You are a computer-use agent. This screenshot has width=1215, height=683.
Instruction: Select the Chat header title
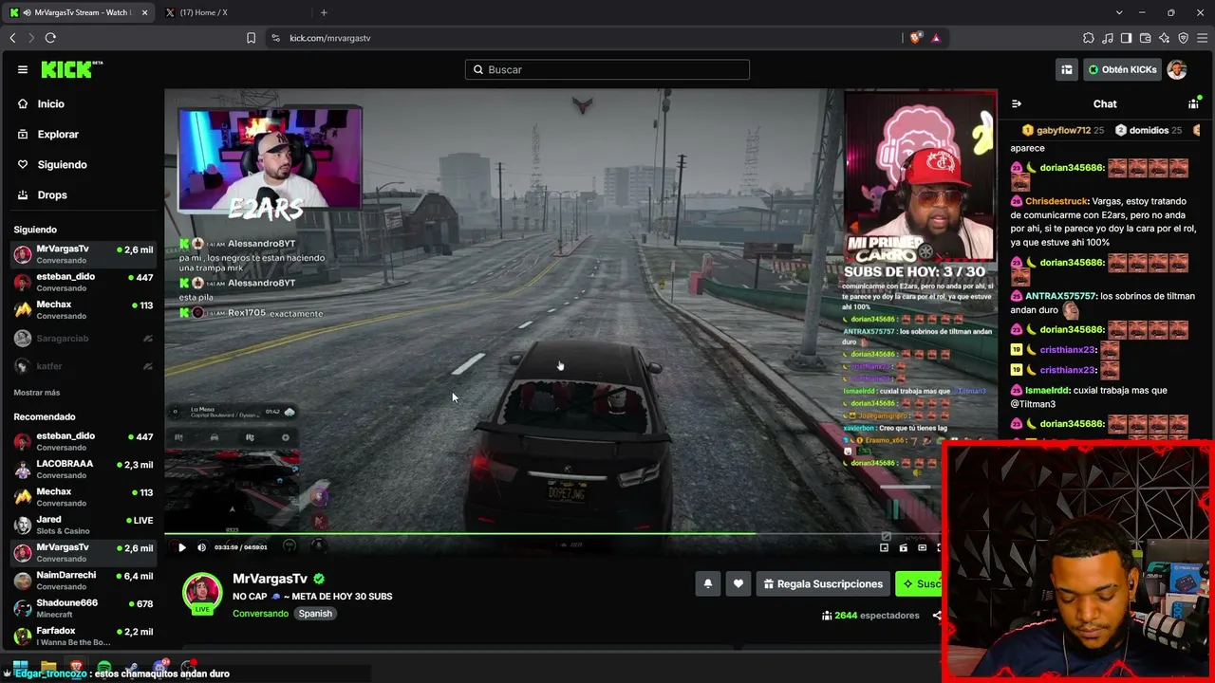(x=1105, y=103)
